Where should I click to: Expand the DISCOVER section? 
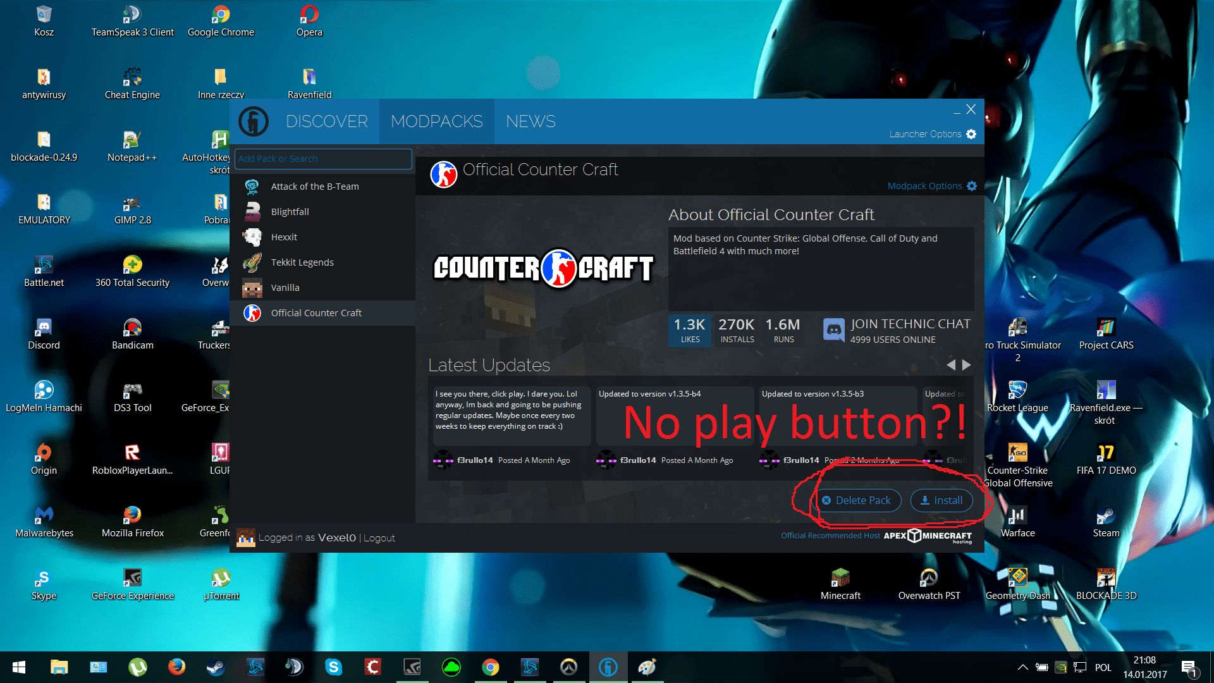[327, 121]
